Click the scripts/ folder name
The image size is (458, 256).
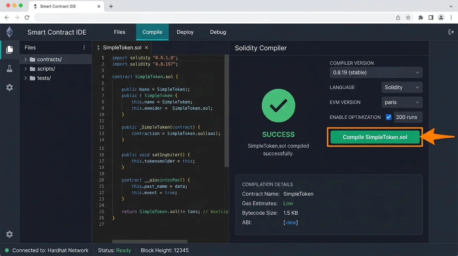pos(46,69)
